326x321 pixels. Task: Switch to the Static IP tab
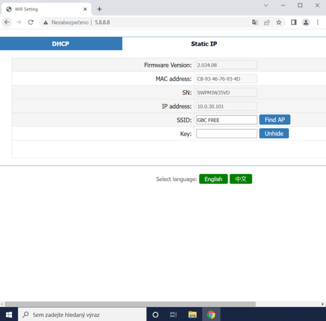204,44
